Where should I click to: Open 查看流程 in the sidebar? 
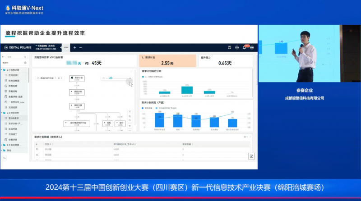13,91
